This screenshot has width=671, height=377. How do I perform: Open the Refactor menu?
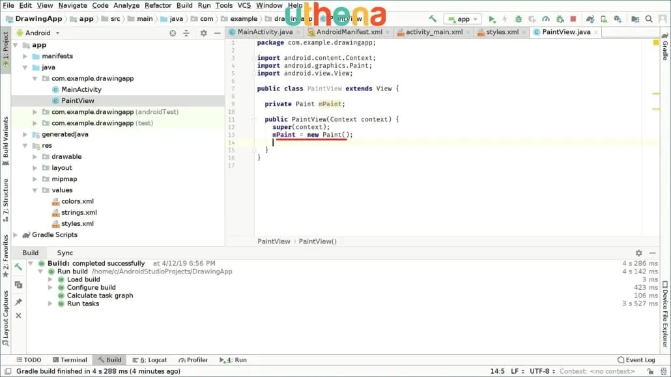158,6
